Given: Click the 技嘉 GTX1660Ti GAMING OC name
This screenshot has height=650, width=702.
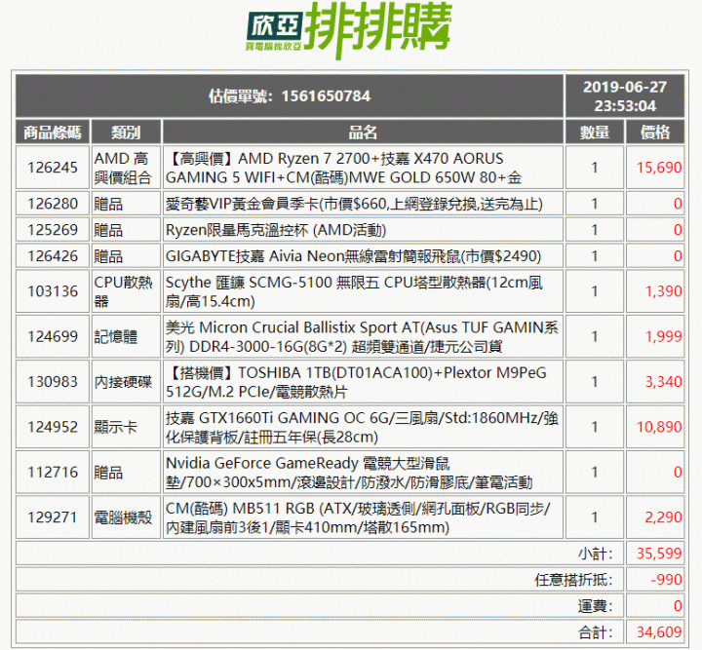Looking at the screenshot, I should 362,427.
